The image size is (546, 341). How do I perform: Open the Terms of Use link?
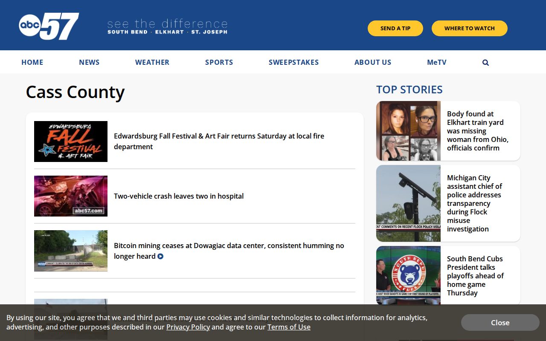point(289,327)
